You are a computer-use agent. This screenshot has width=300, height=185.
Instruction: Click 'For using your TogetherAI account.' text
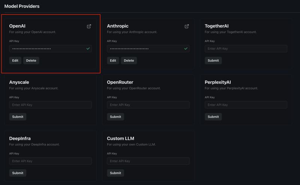(231, 32)
